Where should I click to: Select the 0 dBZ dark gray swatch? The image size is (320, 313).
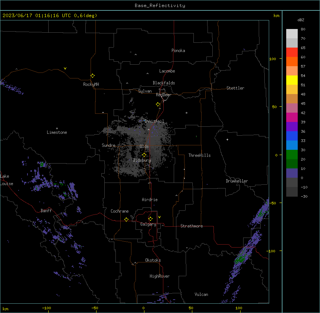[292, 182]
